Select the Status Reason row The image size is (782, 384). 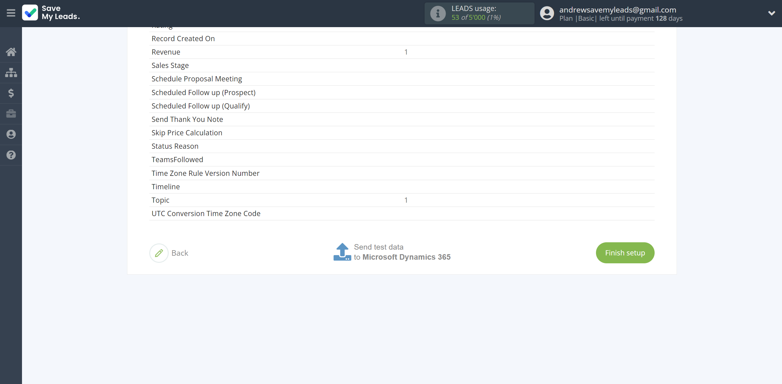[402, 146]
